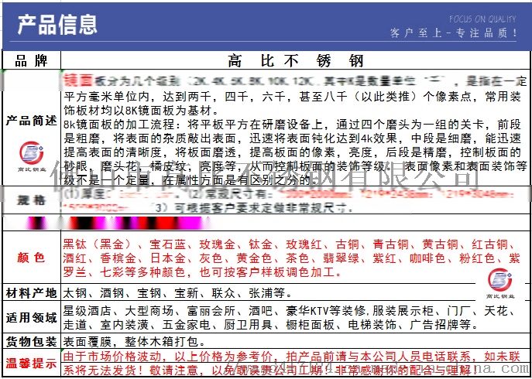Click the color list starting with 黑钛（黑金）
This screenshot has width=532, height=379.
(291, 258)
